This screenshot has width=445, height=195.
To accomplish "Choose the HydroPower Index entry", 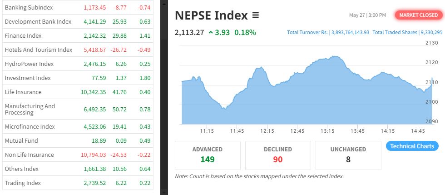I will (29, 64).
